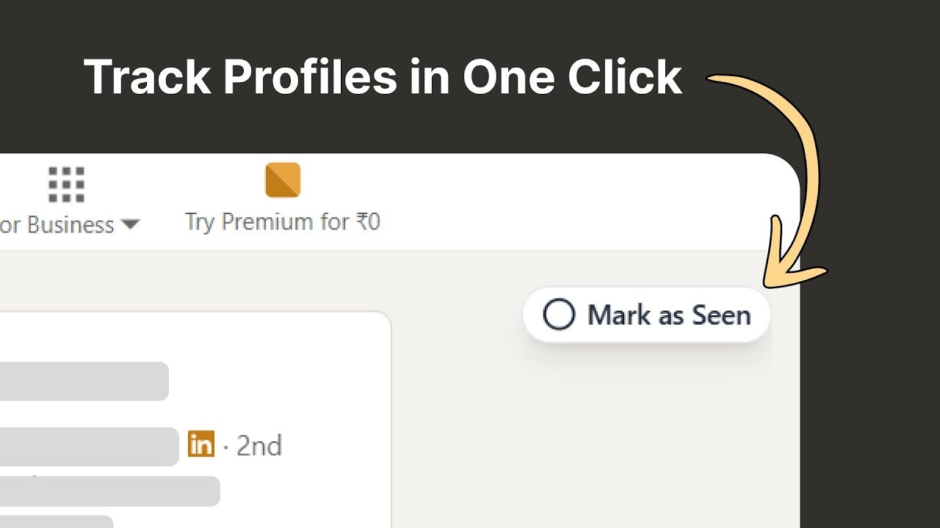Click the Mark as Seen button text
940x528 pixels.
[669, 315]
